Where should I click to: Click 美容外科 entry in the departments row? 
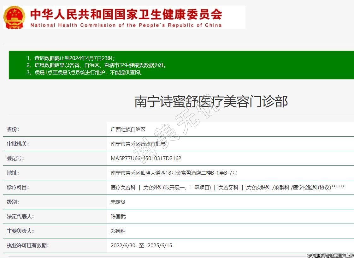pyautogui.click(x=177, y=188)
